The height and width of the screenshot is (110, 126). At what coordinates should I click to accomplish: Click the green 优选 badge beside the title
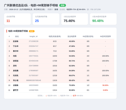point(62,5)
